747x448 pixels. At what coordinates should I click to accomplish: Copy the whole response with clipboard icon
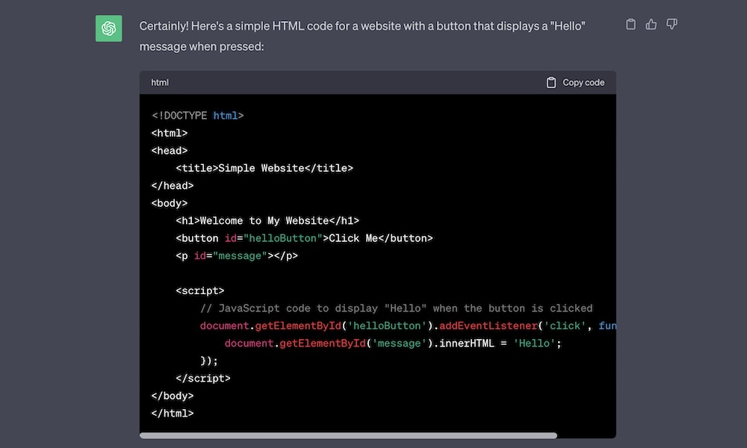coord(630,25)
